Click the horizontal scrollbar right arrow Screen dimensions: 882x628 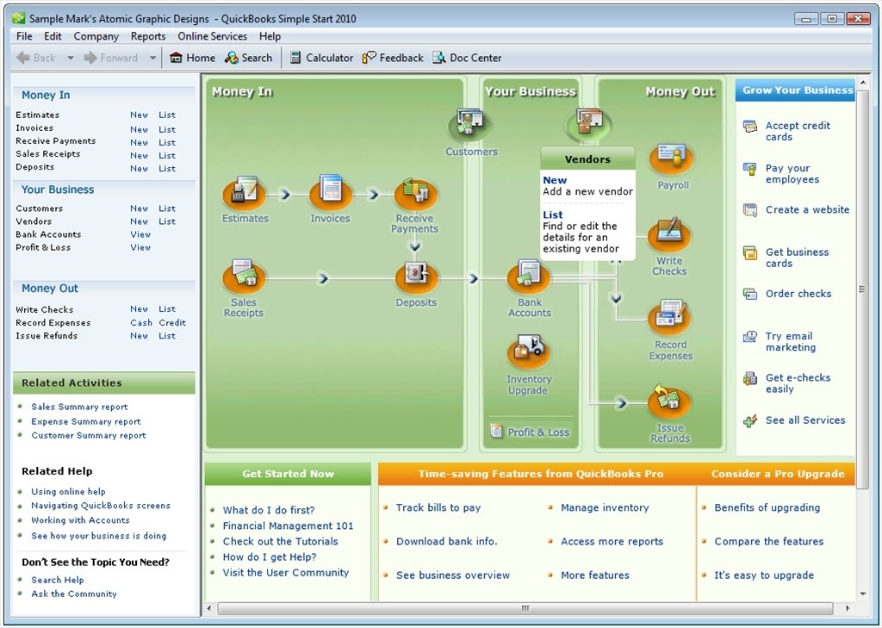point(848,608)
